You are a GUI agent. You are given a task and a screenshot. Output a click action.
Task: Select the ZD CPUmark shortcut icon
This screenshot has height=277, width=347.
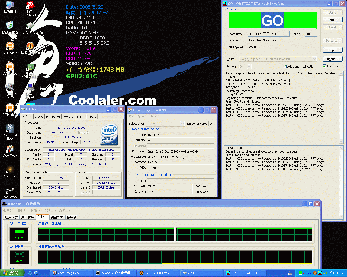[x=30, y=9]
